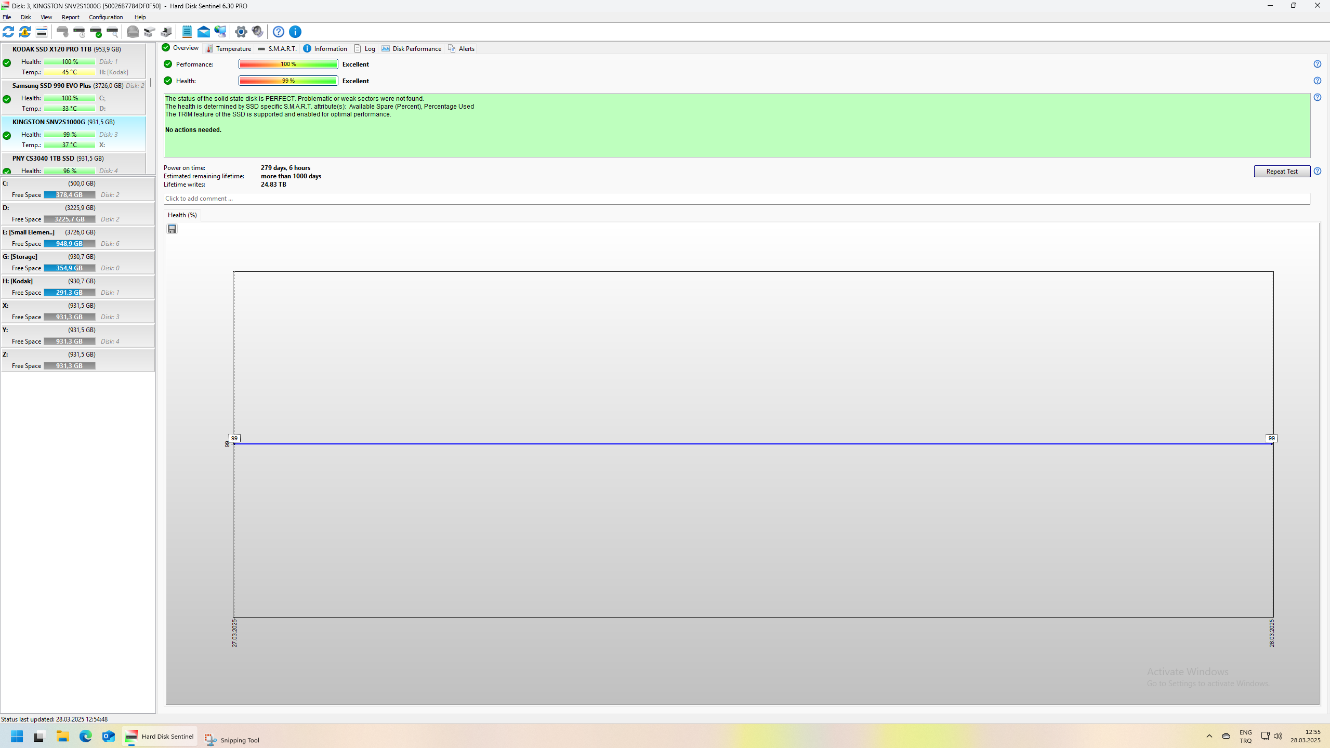Viewport: 1330px width, 748px height.
Task: Select the C: partition entry
Action: click(x=77, y=189)
